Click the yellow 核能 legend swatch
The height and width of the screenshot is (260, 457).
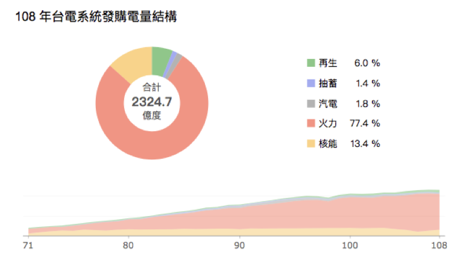click(x=311, y=143)
